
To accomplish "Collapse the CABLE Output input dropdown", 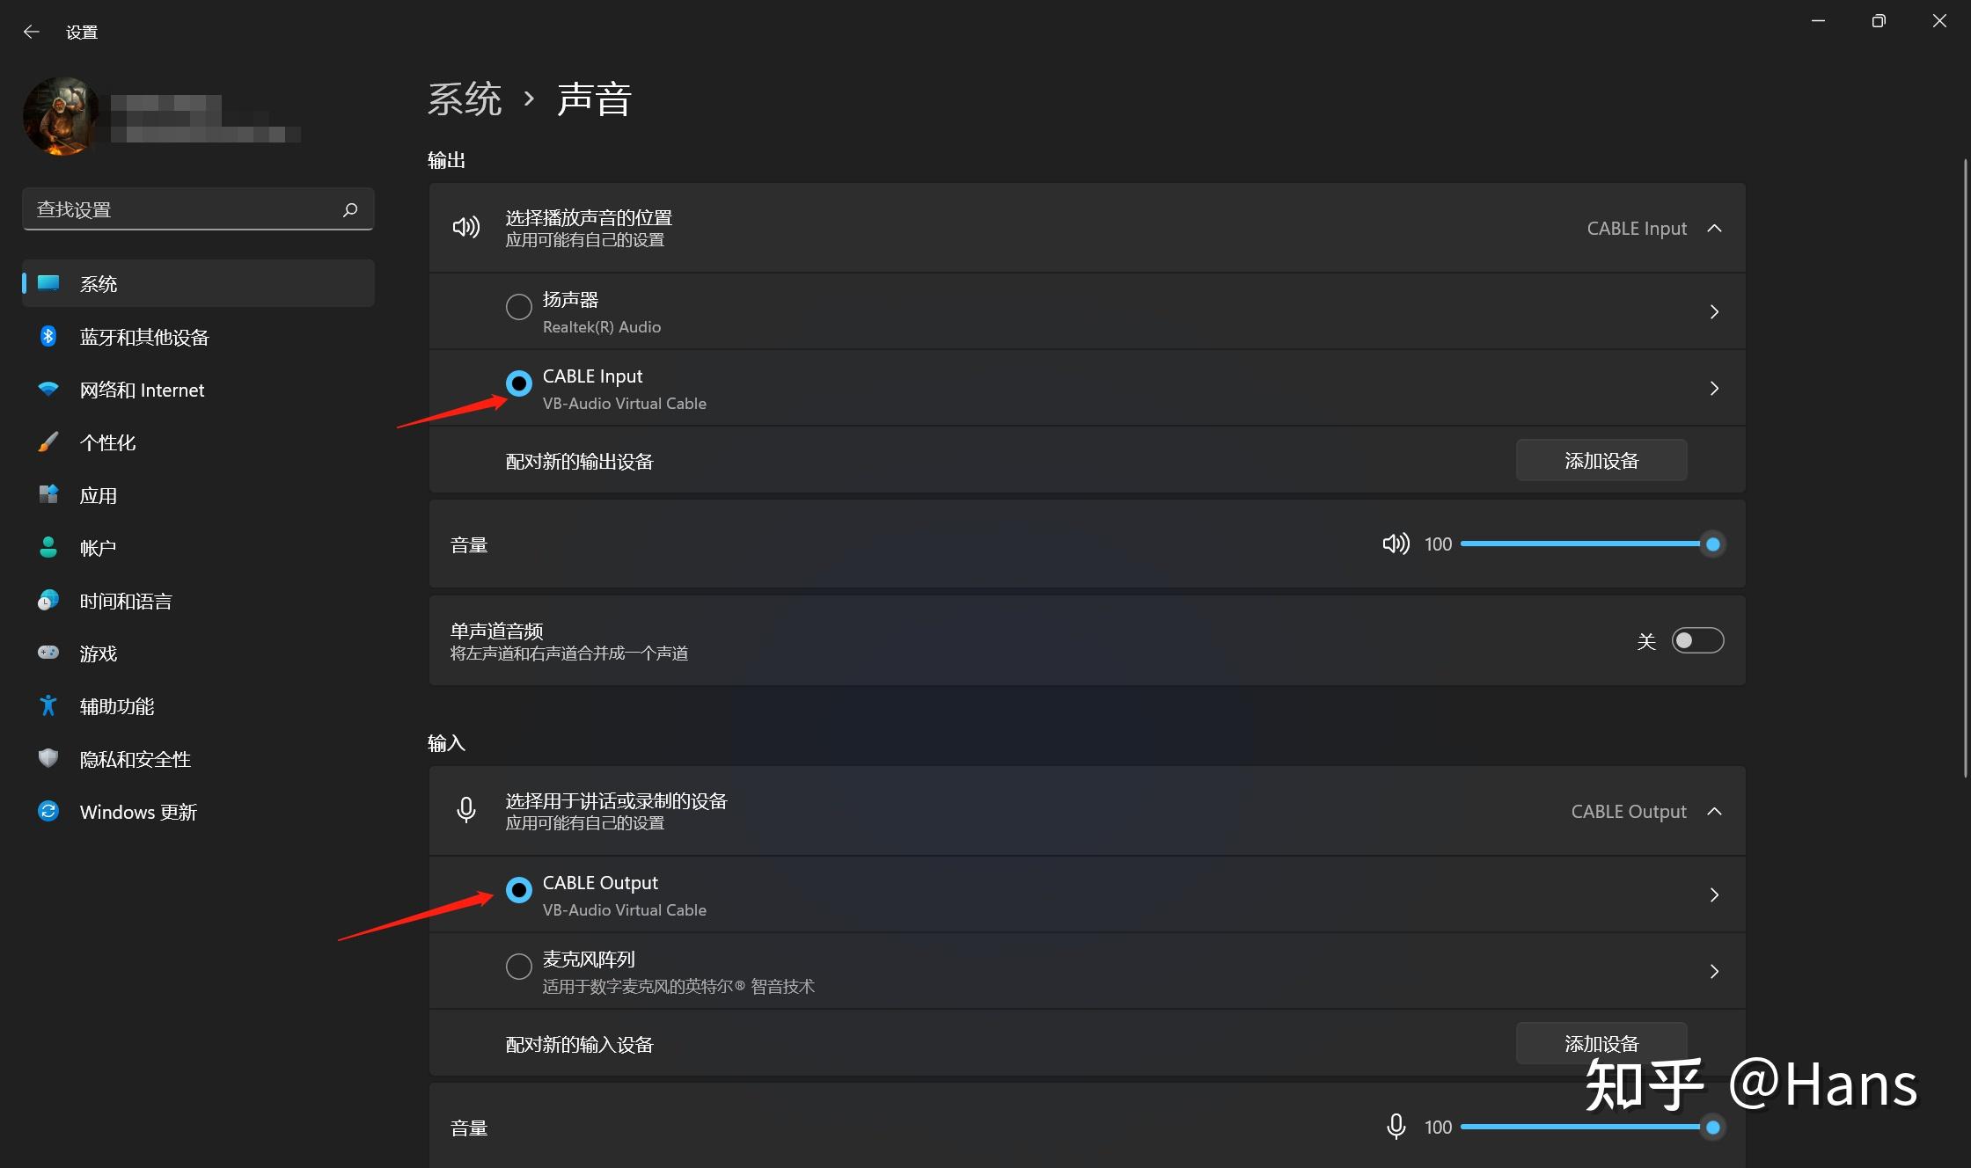I will (x=1714, y=811).
